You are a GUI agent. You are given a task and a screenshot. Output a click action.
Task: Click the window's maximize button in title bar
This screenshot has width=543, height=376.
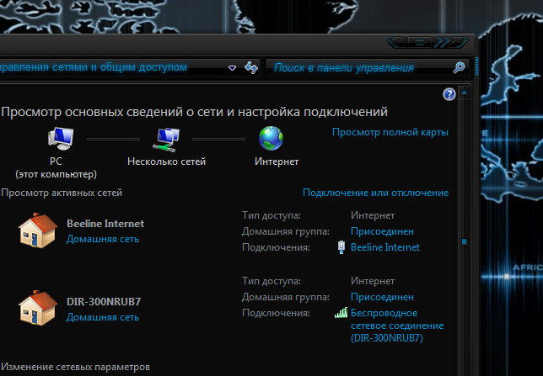point(420,43)
